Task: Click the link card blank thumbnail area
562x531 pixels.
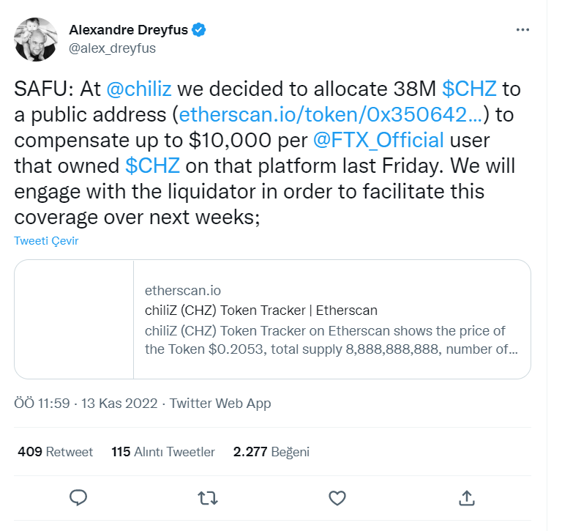Action: [x=74, y=319]
